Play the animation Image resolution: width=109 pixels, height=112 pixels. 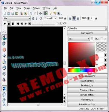coord(5,24)
